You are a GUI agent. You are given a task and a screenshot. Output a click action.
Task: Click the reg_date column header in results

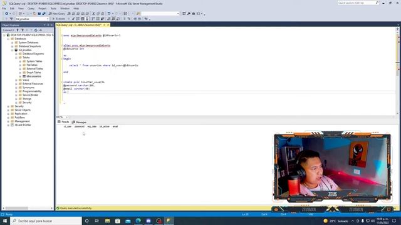92,126
